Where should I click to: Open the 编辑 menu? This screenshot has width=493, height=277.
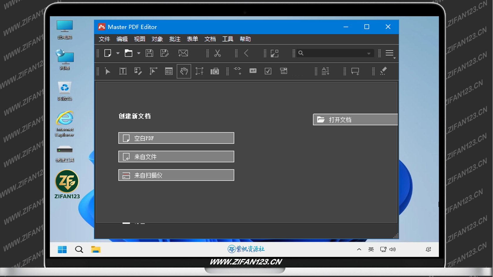click(x=122, y=39)
